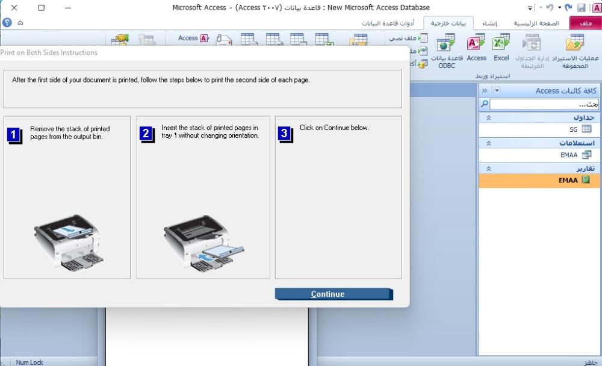This screenshot has height=366, width=602.
Task: Select the SG table in the navigation pane
Action: 539,129
